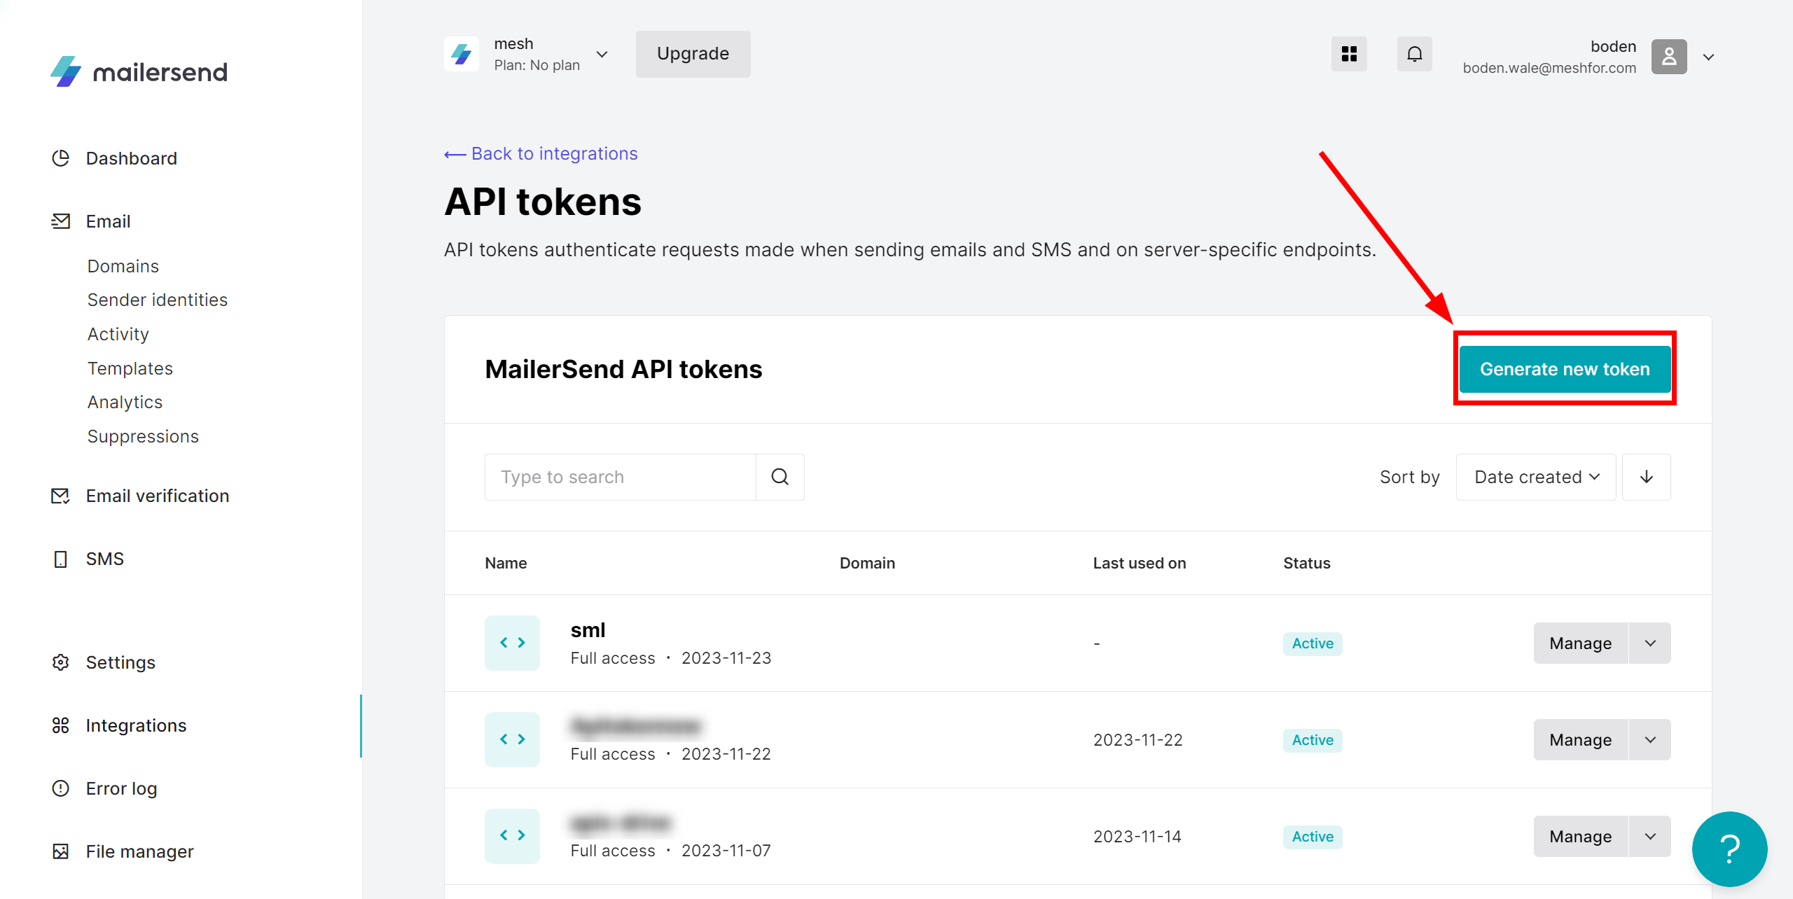Open Activity under Email

click(x=118, y=334)
